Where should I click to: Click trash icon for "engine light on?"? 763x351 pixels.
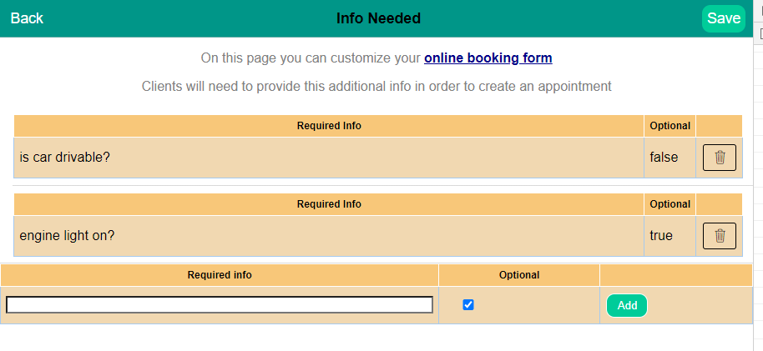(x=719, y=236)
